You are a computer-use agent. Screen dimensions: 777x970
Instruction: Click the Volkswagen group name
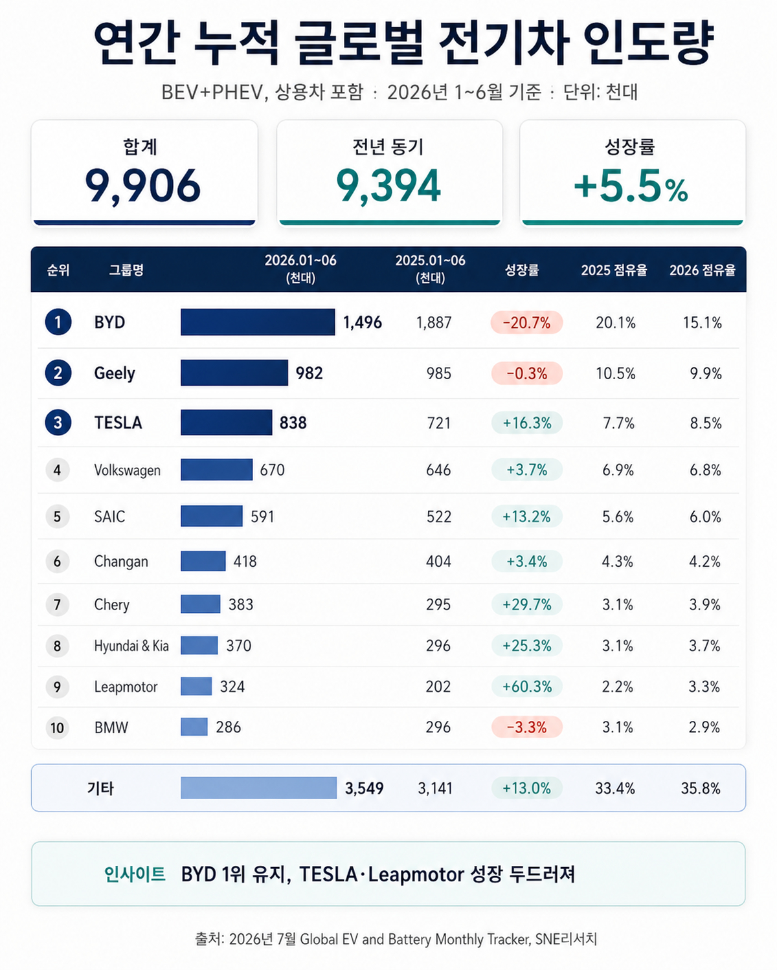pos(128,470)
